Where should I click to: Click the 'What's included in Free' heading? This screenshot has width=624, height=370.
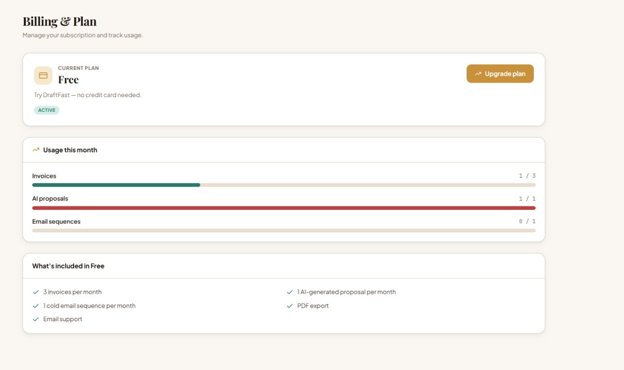68,266
